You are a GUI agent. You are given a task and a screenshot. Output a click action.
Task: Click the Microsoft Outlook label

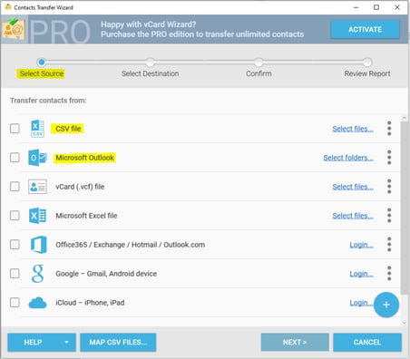coord(84,158)
